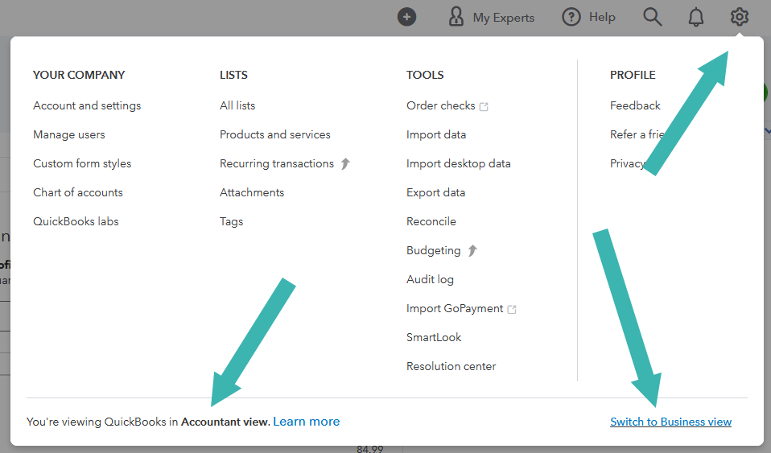Open the My Experts person icon
Image resolution: width=771 pixels, height=453 pixels.
[x=456, y=17]
